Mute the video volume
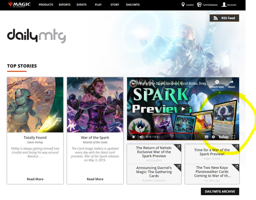This screenshot has height=200, width=256. [142, 137]
